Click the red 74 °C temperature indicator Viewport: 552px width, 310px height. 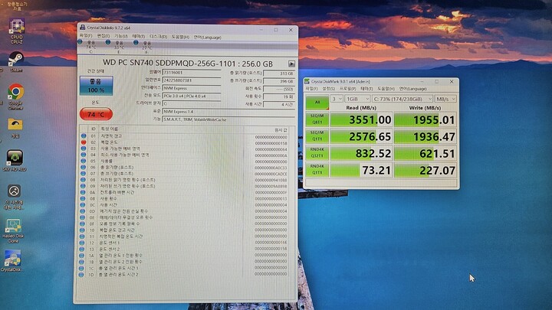point(95,114)
